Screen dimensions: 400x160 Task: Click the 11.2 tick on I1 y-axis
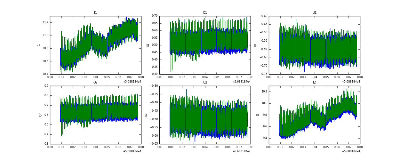45,22
